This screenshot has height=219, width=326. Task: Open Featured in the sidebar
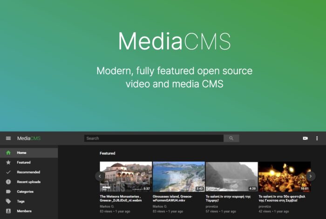(29, 163)
